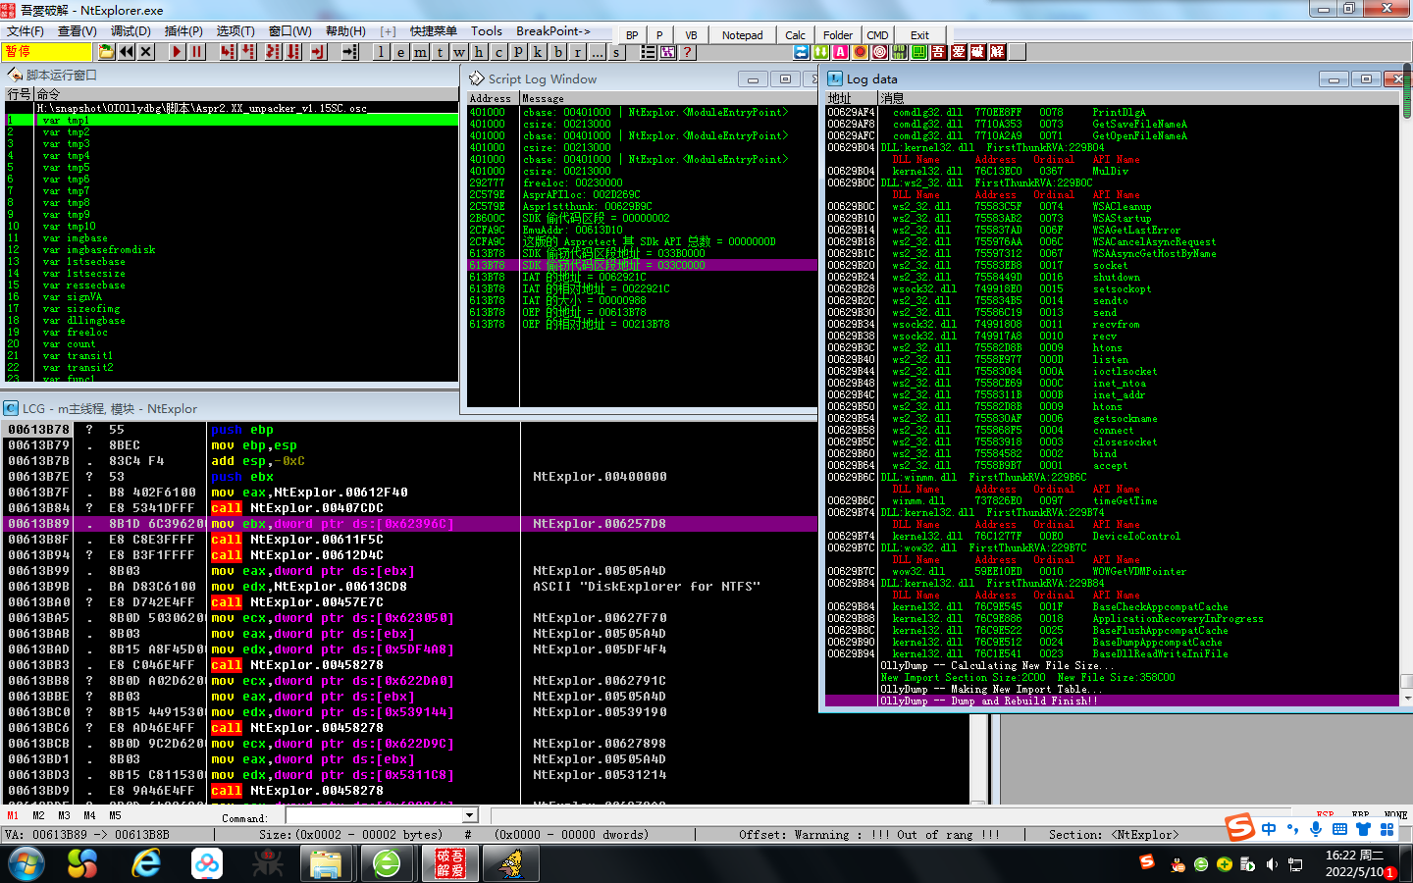Click the BP button
The height and width of the screenshot is (883, 1413).
coord(632,35)
